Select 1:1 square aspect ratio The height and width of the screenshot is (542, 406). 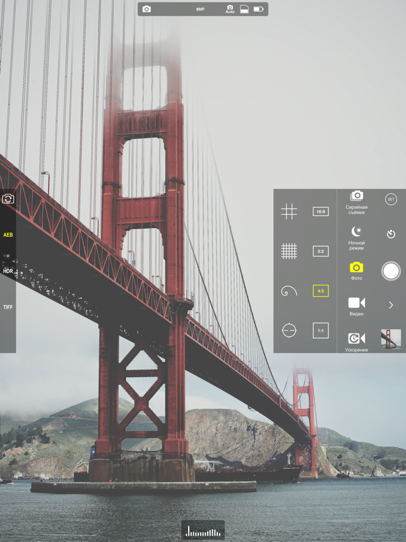tap(321, 330)
